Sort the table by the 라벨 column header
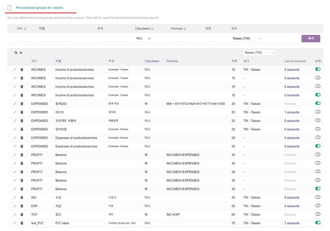Screen dimensions: 330x231 point(58,61)
